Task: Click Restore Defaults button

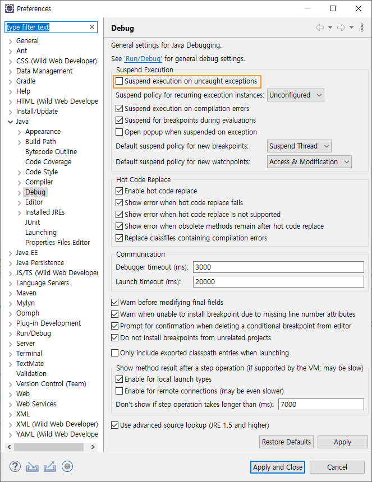Action: click(x=286, y=442)
